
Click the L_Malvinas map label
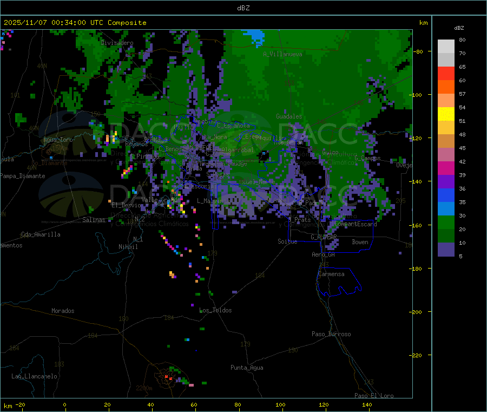[x=213, y=201]
